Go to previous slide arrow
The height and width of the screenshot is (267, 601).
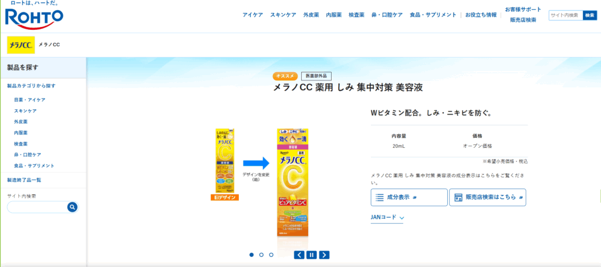(299, 255)
